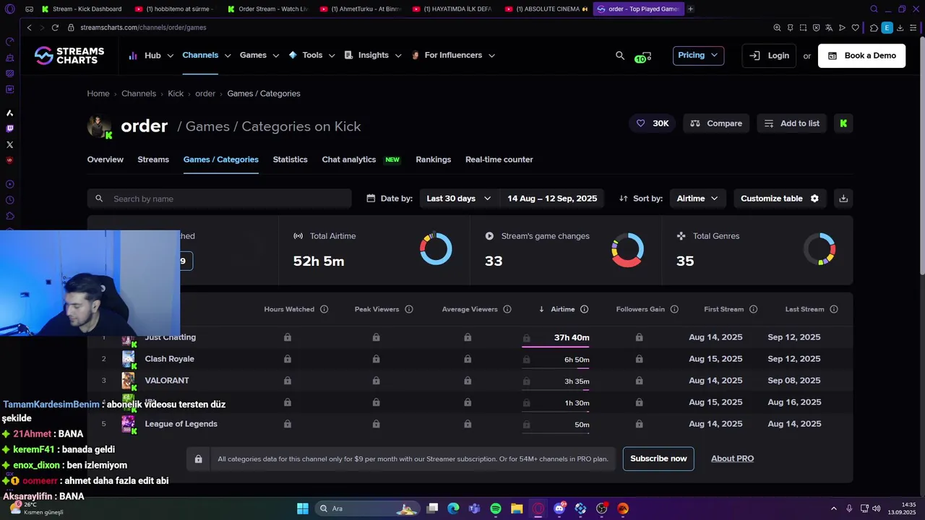Click the Followers Gain info icon

click(x=674, y=309)
